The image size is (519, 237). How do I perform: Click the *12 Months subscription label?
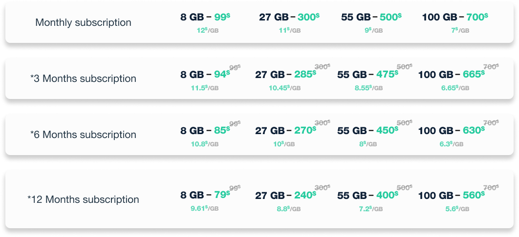click(83, 199)
